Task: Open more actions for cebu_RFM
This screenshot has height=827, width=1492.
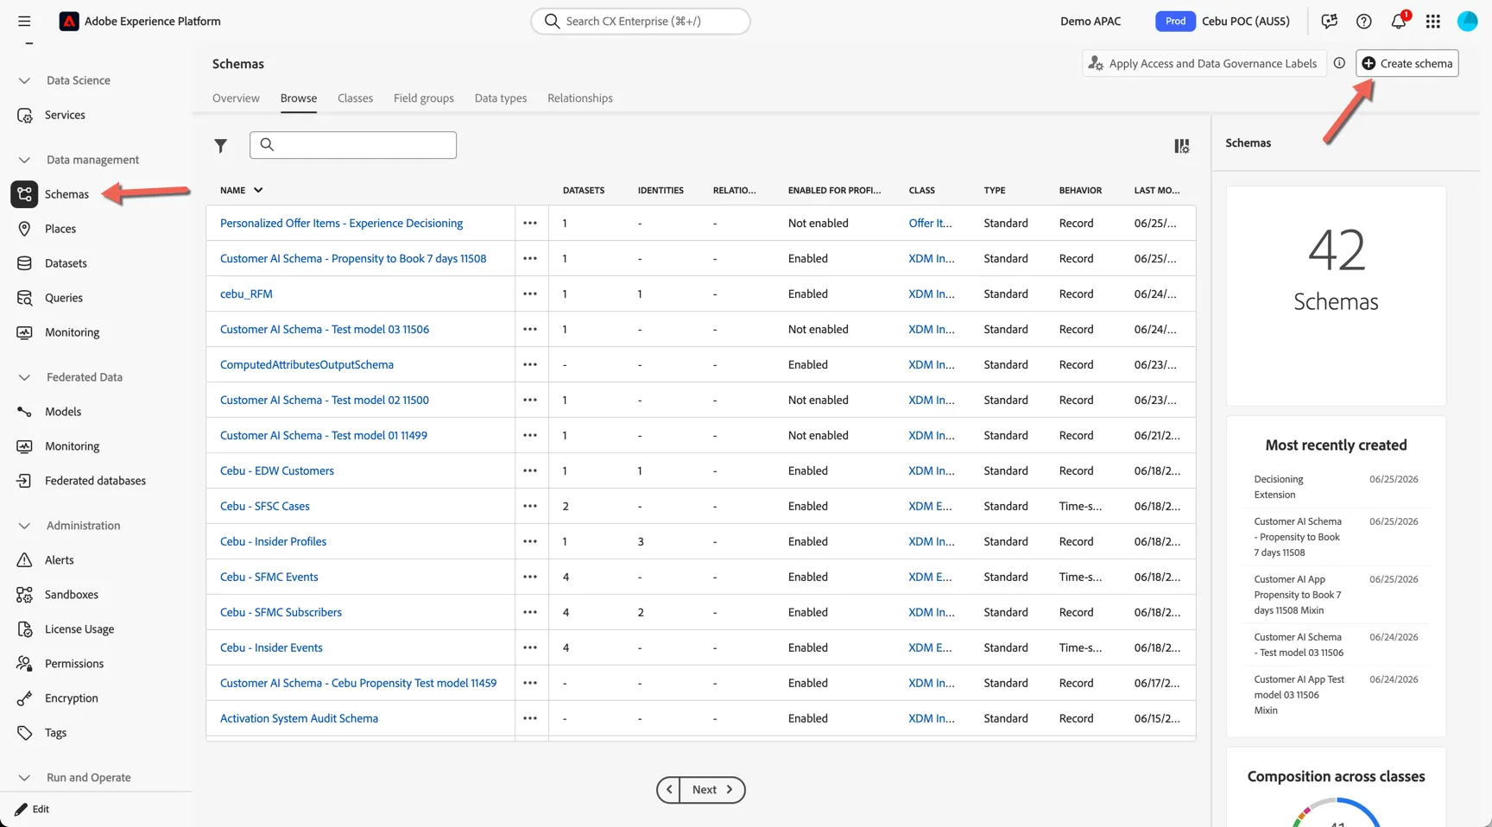Action: point(530,294)
